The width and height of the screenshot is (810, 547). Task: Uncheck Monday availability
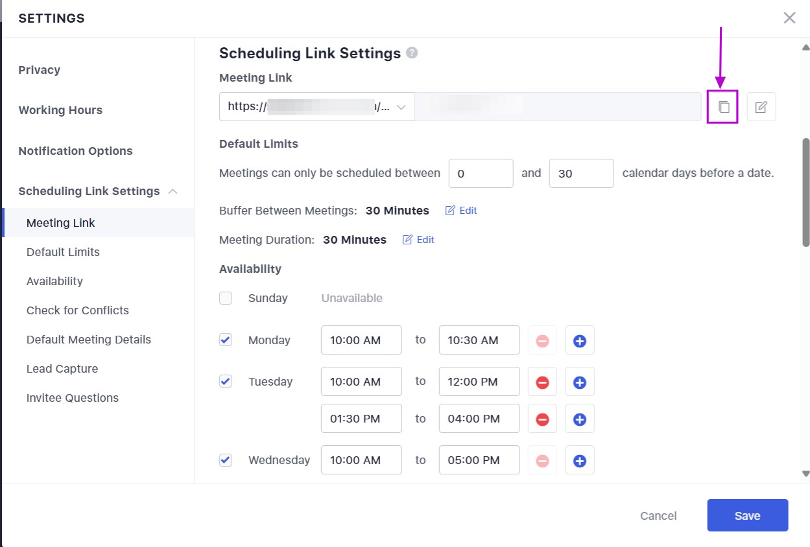226,340
